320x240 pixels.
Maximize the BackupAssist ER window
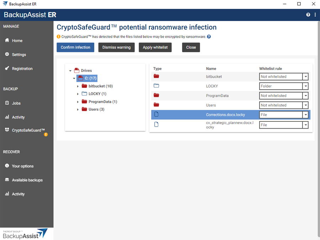pyautogui.click(x=299, y=4)
